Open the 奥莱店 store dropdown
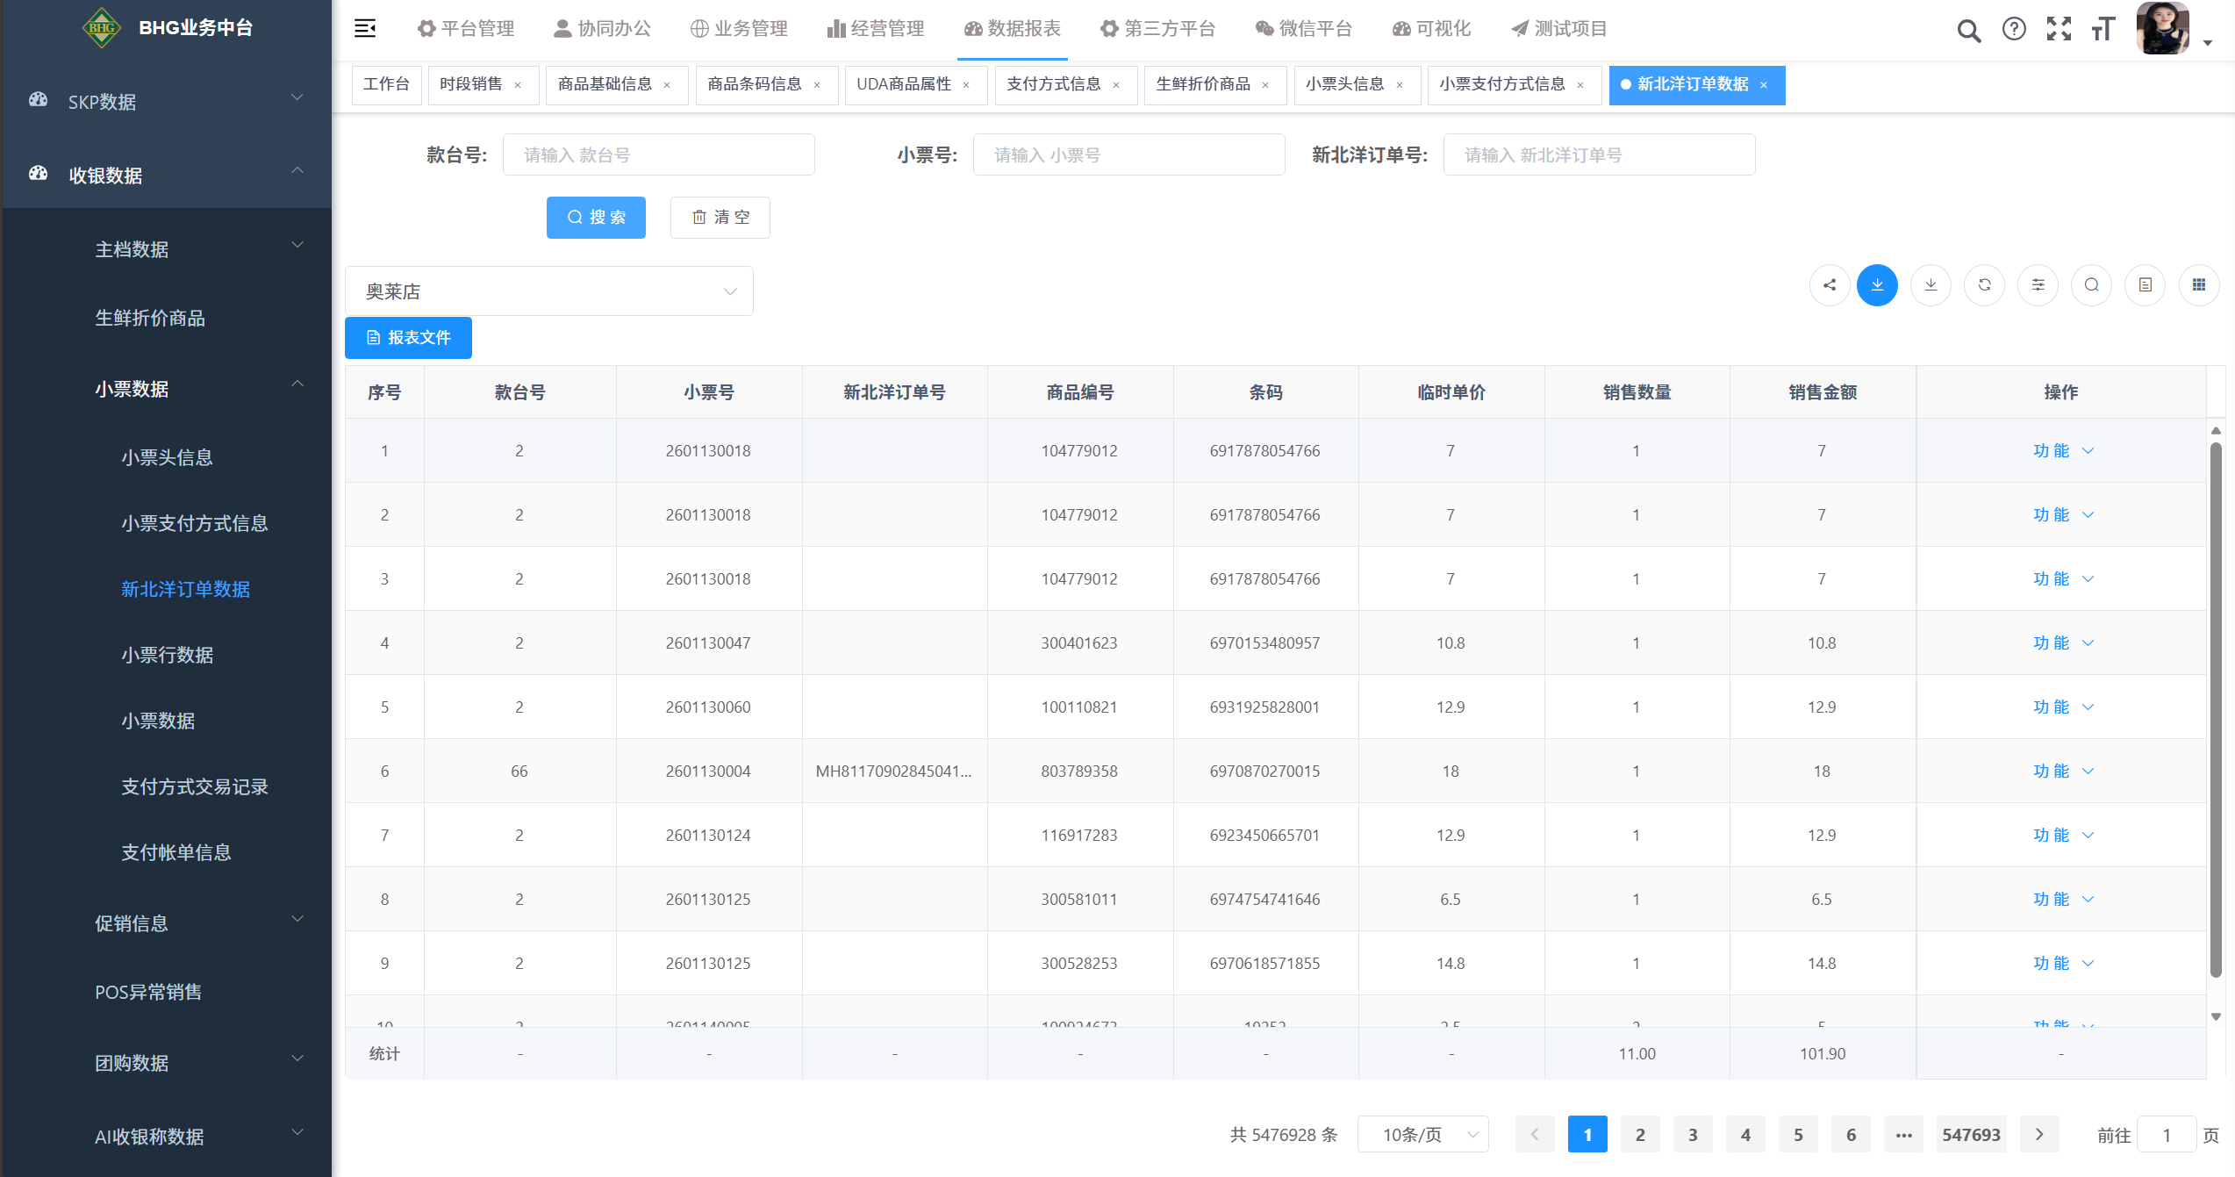The image size is (2235, 1177). point(548,291)
